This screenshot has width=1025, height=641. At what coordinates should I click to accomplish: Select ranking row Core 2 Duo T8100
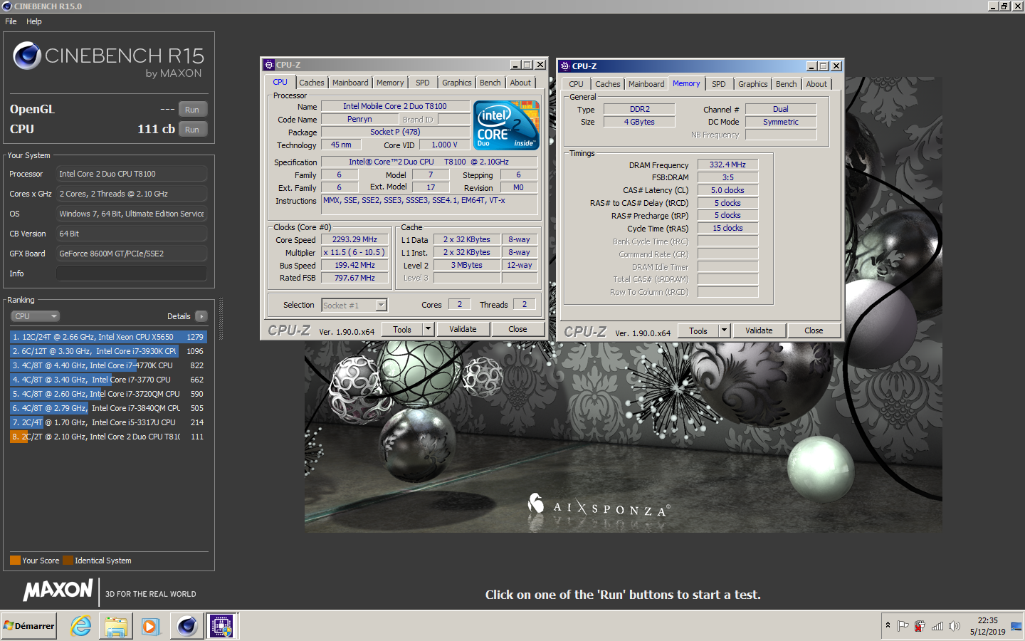coord(108,437)
